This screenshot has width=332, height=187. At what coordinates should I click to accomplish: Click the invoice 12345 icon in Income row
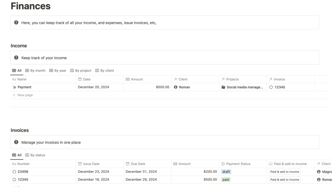271,87
